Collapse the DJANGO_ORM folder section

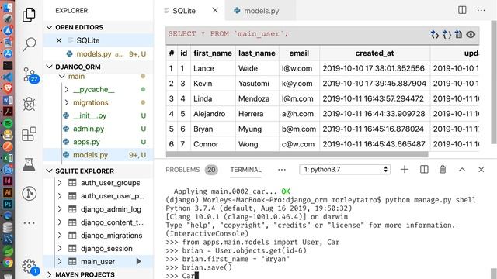pos(49,67)
